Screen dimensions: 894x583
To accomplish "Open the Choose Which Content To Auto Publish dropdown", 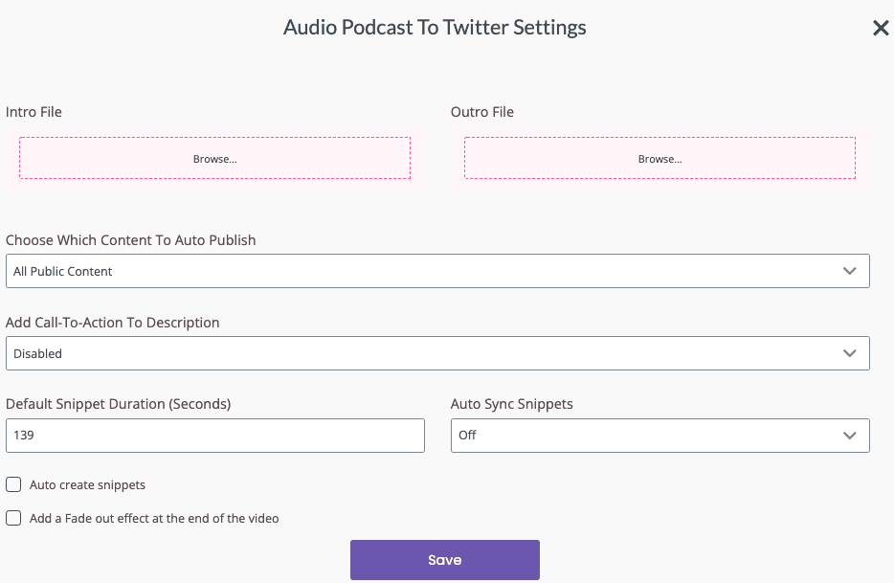I will click(437, 271).
